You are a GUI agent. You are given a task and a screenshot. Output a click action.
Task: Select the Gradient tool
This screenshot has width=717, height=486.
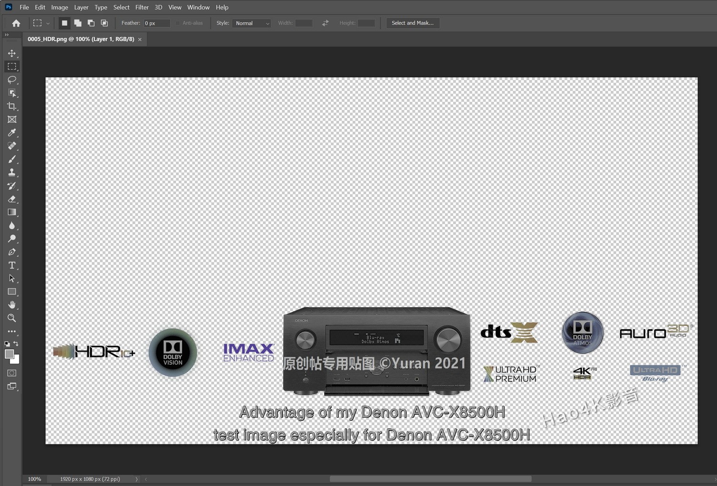tap(12, 212)
